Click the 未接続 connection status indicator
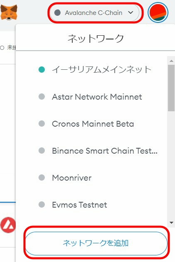Viewport: 175px width, 262px height. [x=8, y=48]
